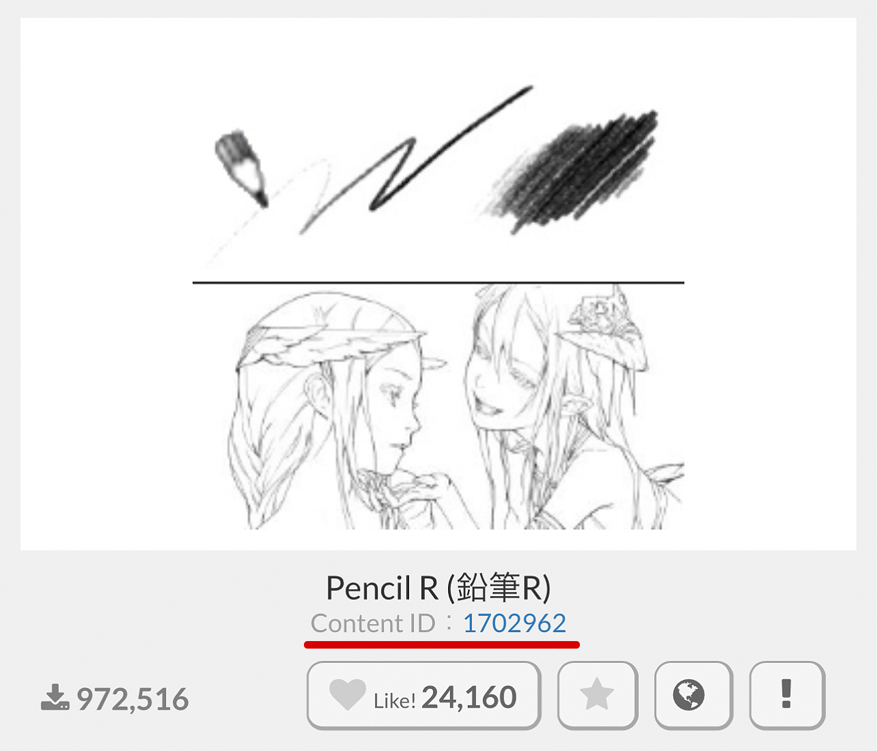This screenshot has width=877, height=751.
Task: Click the 24,160 likes count
Action: [469, 697]
